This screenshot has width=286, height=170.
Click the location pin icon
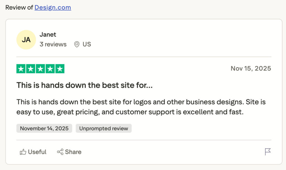click(77, 44)
